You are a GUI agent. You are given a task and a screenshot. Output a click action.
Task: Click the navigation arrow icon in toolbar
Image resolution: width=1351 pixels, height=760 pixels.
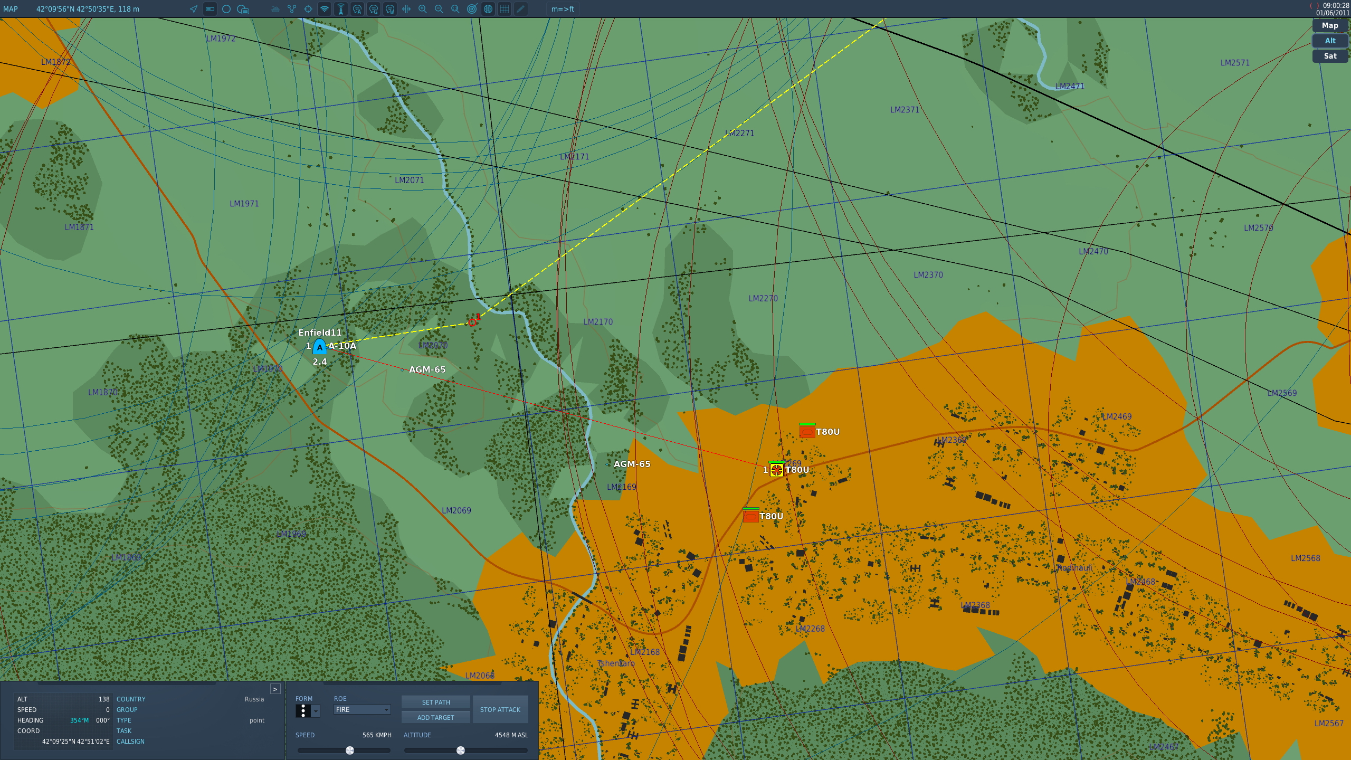coord(194,9)
